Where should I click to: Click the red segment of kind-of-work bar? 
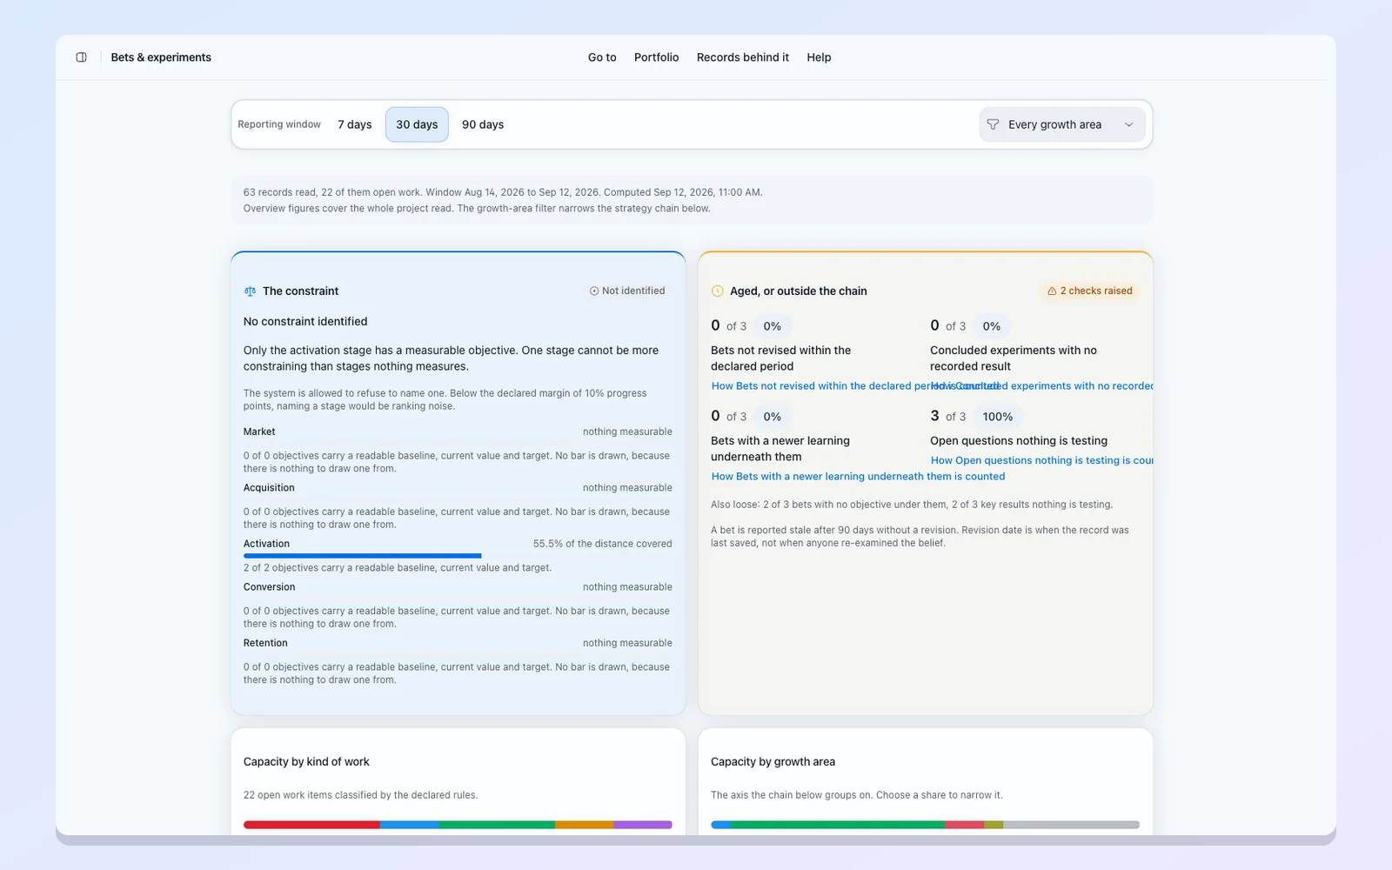(x=311, y=825)
